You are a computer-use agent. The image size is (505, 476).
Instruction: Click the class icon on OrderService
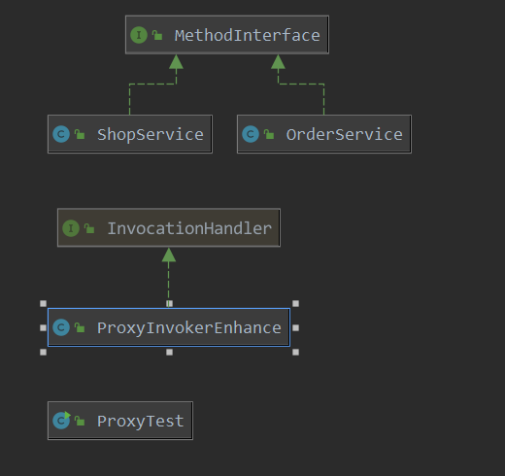(x=251, y=134)
